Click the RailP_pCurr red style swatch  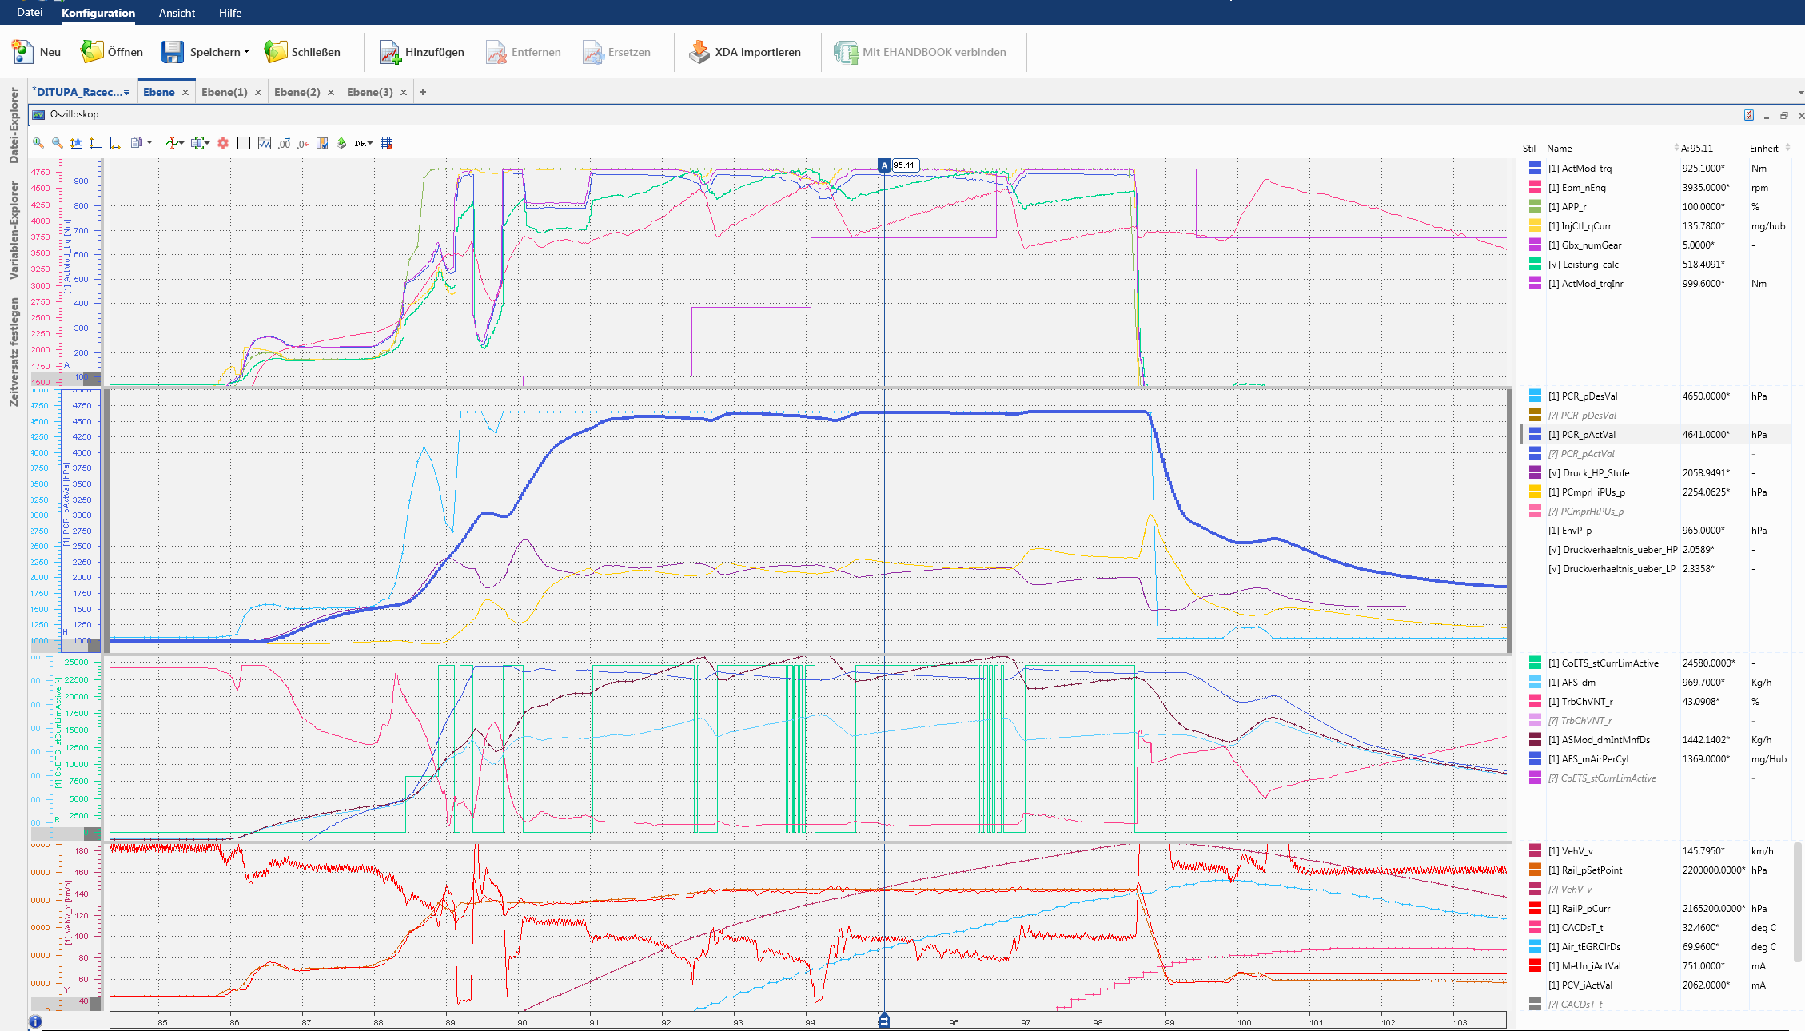point(1535,908)
